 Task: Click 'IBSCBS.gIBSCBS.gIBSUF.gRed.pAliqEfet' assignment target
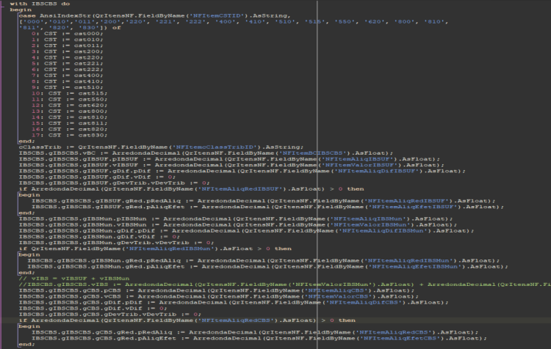pos(108,207)
